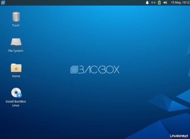Open the notification bell in the panel

[x=147, y=2]
